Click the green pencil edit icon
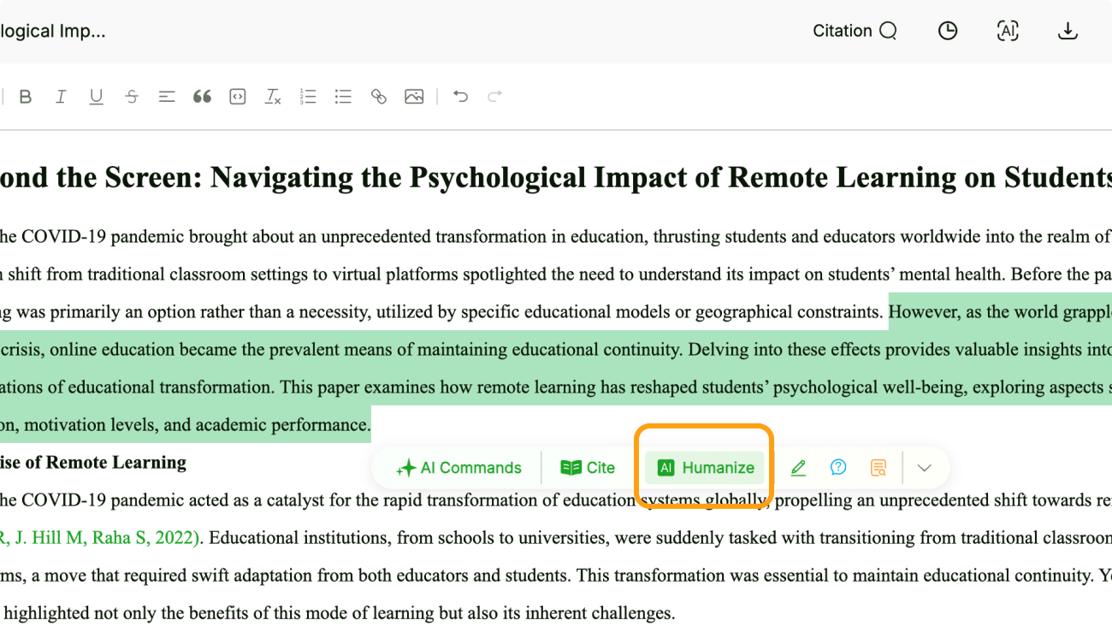Viewport: 1112px width, 626px height. (x=798, y=468)
